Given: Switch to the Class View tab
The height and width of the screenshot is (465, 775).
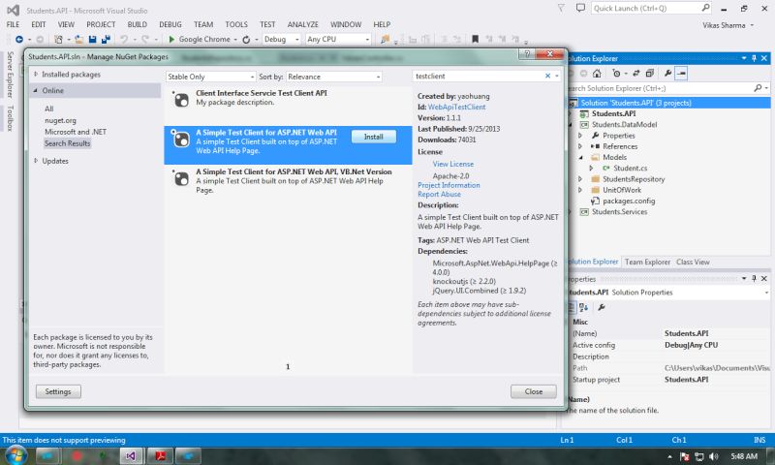Looking at the screenshot, I should [693, 262].
